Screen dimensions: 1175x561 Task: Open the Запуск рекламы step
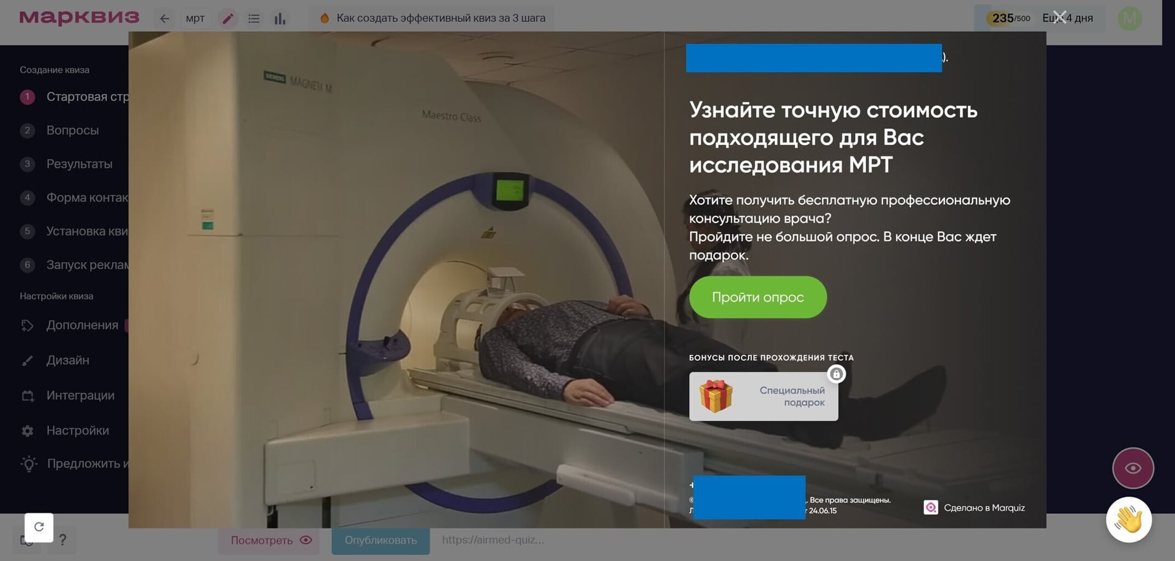74,265
